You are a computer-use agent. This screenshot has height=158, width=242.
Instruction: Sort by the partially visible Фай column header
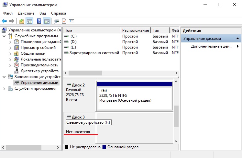[x=174, y=30]
